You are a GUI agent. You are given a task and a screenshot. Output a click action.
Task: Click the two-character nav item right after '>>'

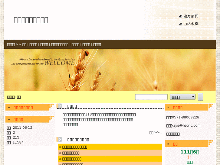click(24, 45)
